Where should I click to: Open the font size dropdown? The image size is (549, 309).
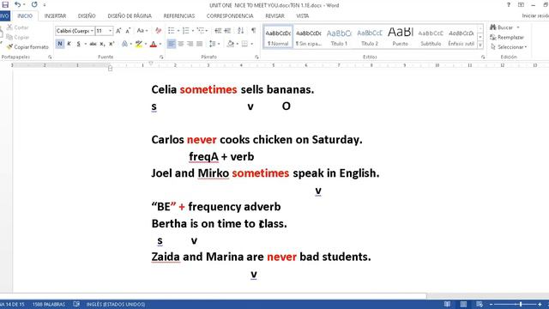[111, 31]
